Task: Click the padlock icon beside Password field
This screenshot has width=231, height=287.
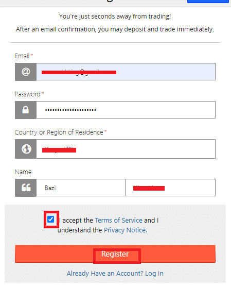Action: point(26,110)
